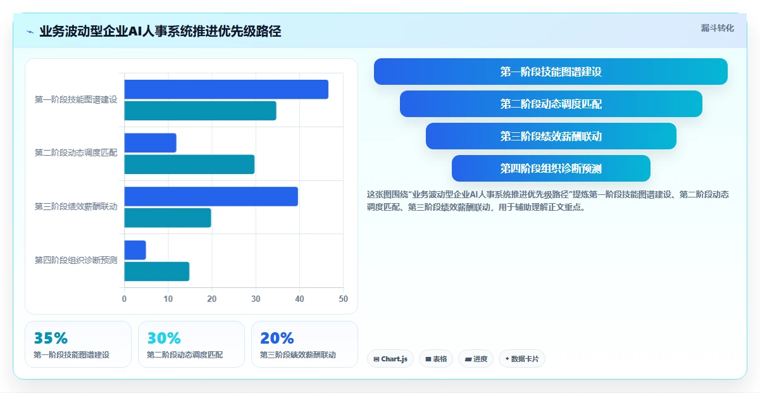Click the chart axis label 第三阶段绩效薪酬联动
This screenshot has height=393, width=760.
coord(76,206)
